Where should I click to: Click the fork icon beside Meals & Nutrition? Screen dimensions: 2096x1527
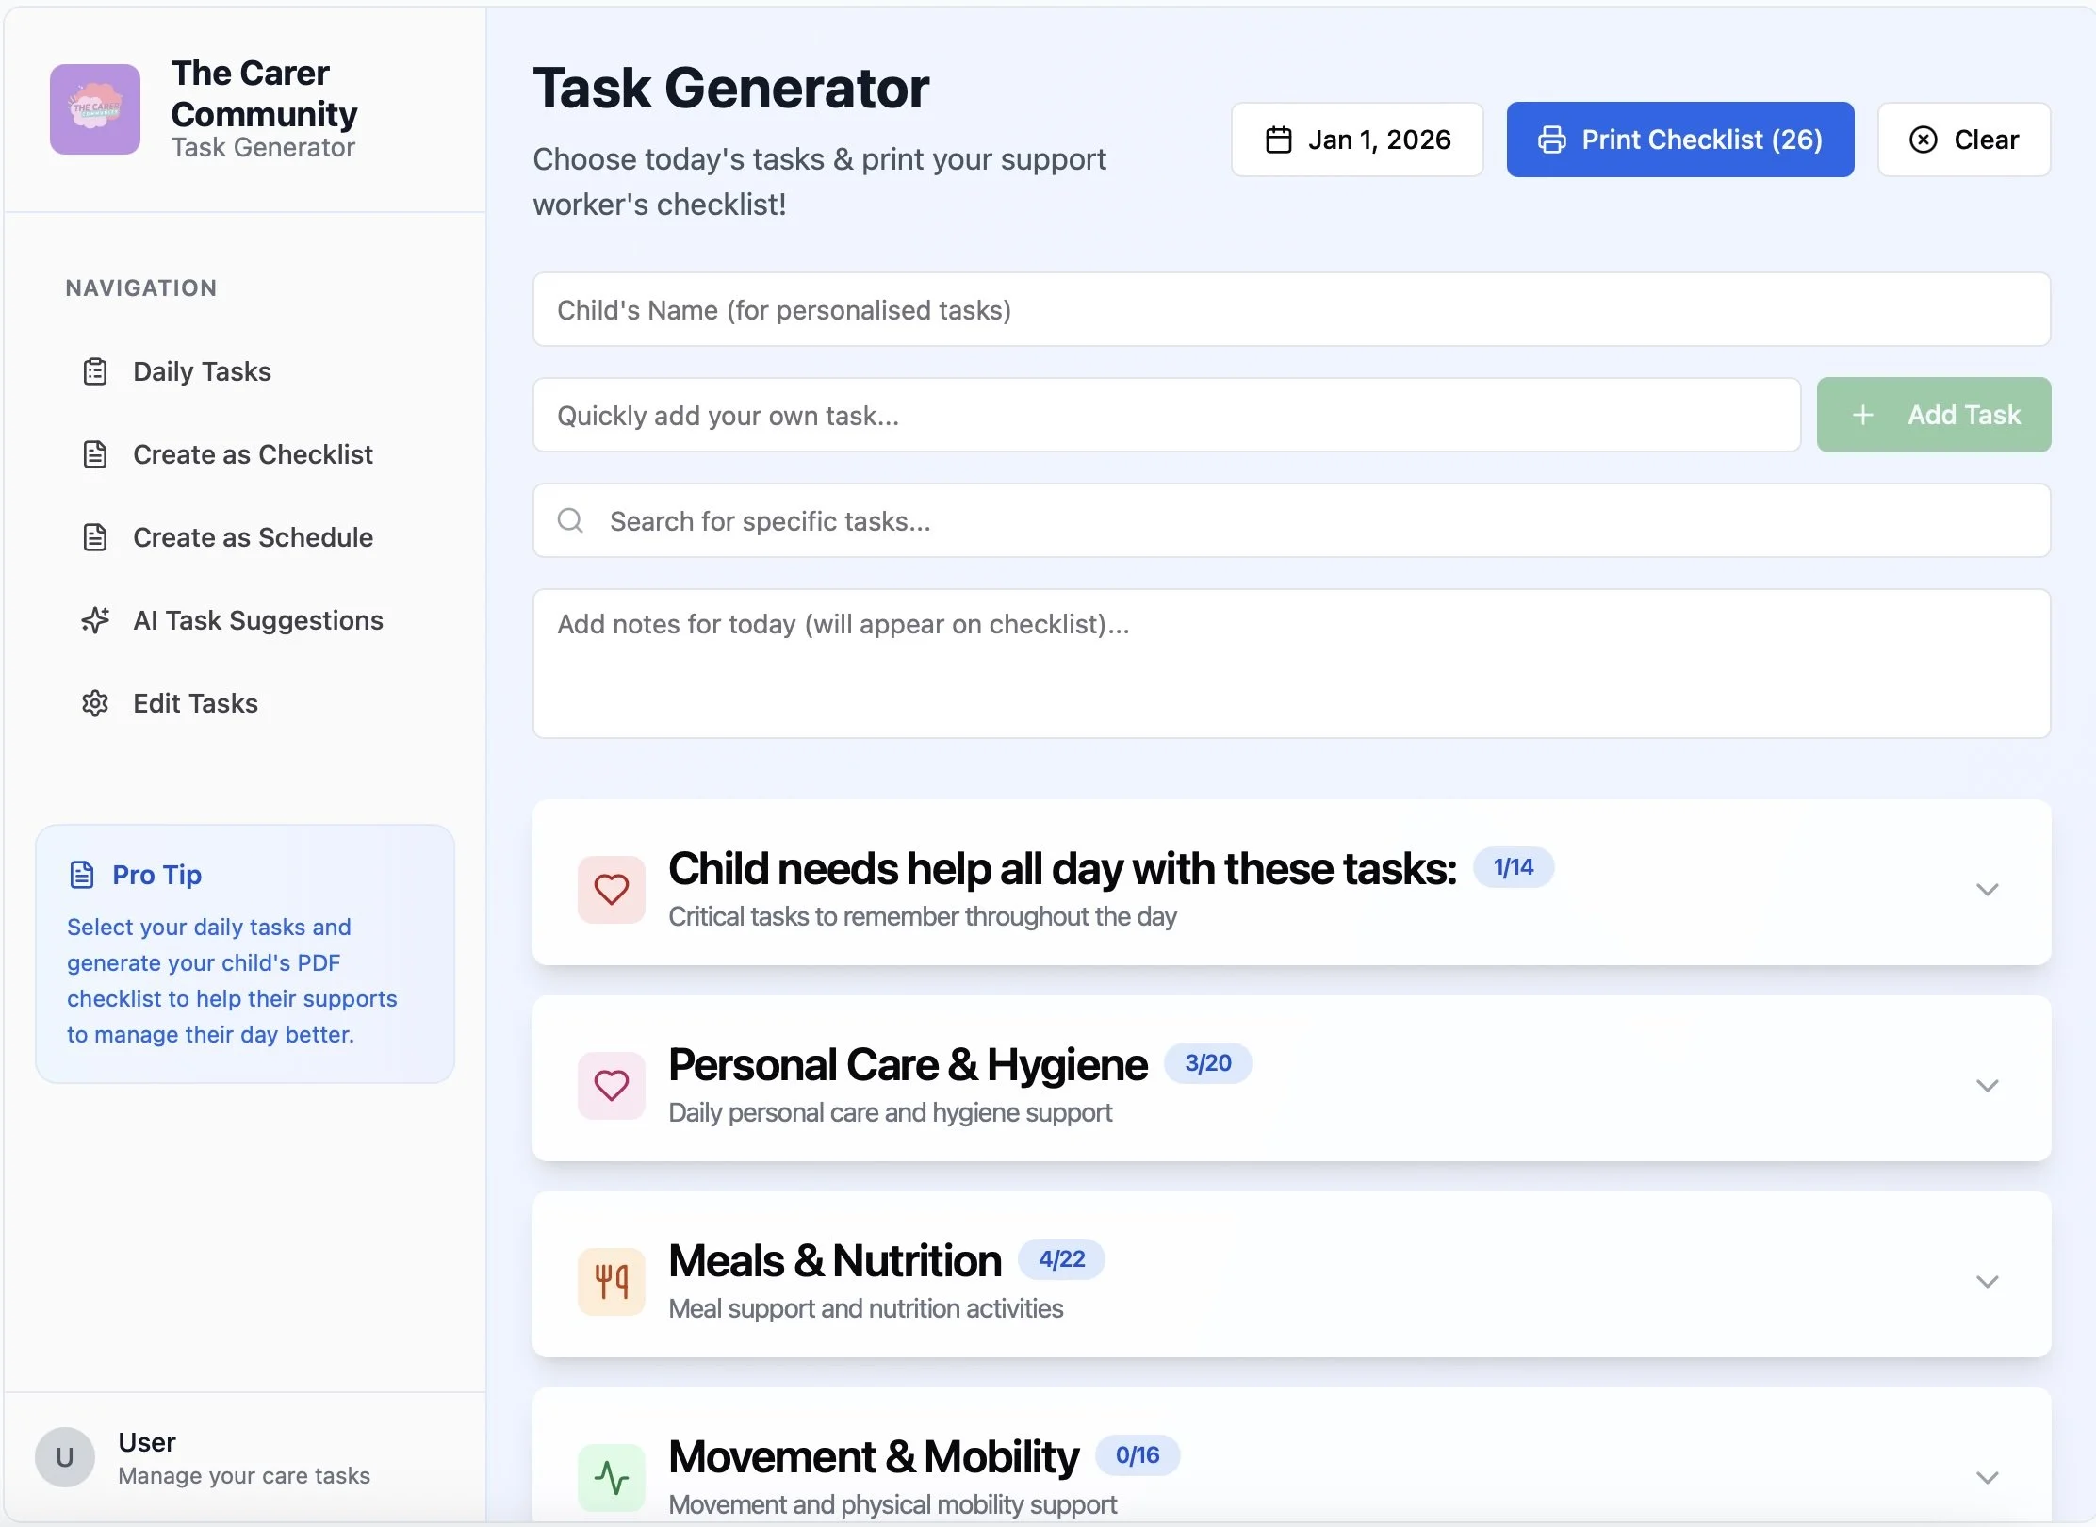(611, 1281)
